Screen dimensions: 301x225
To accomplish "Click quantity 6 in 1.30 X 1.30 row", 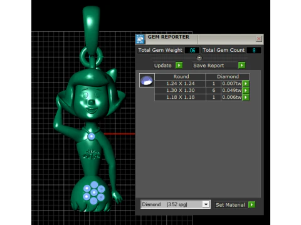I will [x=213, y=91].
